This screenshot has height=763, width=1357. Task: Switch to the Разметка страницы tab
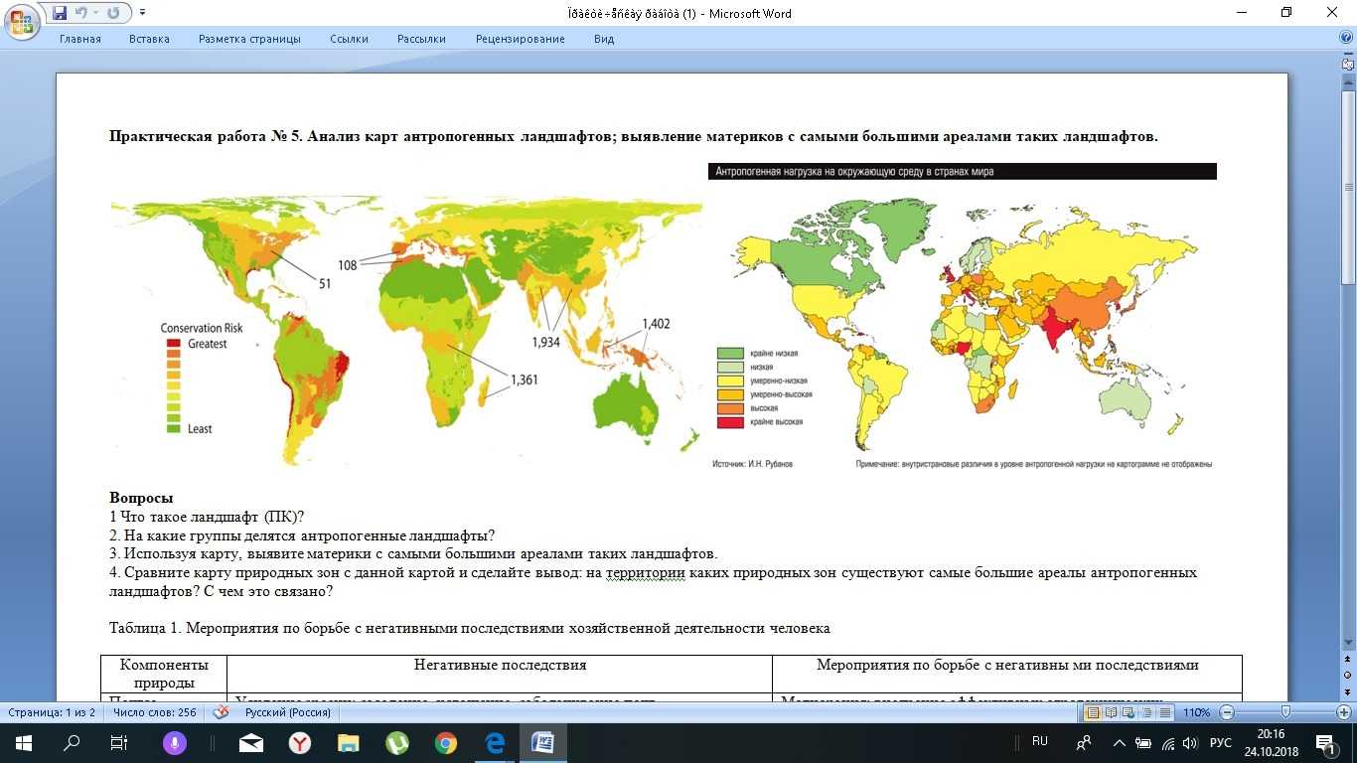pos(249,39)
